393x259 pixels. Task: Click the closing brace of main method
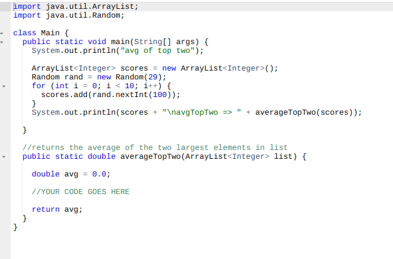tap(25, 130)
